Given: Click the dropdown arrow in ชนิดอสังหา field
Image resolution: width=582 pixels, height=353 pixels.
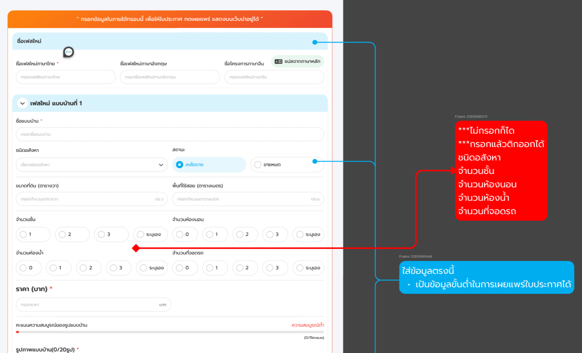Looking at the screenshot, I should coord(161,165).
